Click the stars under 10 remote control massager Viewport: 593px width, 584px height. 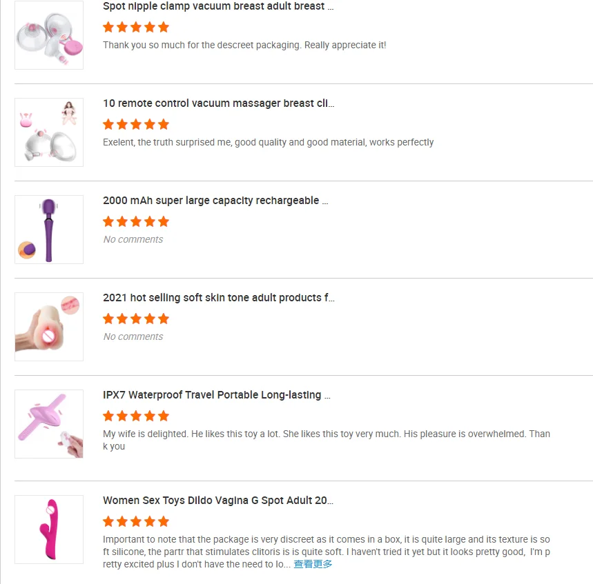136,125
